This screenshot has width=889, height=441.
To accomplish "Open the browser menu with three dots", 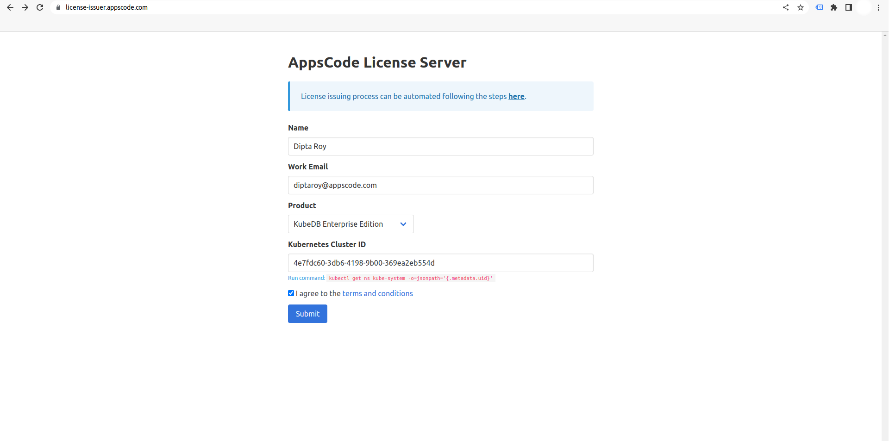I will [x=879, y=7].
